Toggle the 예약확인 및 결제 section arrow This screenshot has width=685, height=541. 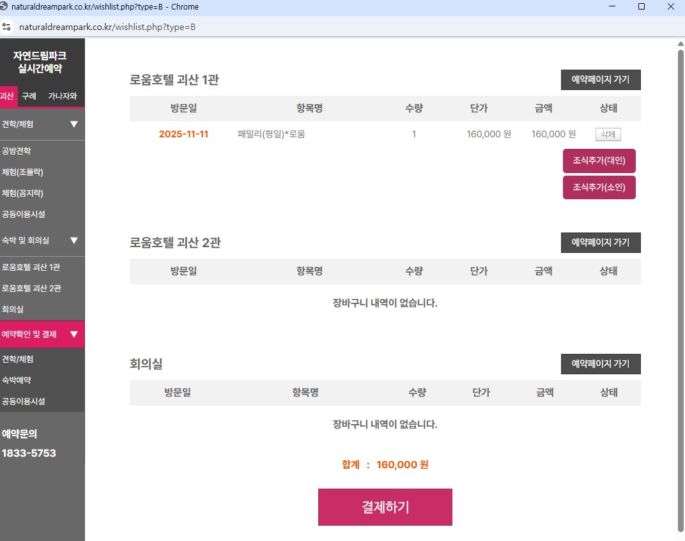pos(74,334)
